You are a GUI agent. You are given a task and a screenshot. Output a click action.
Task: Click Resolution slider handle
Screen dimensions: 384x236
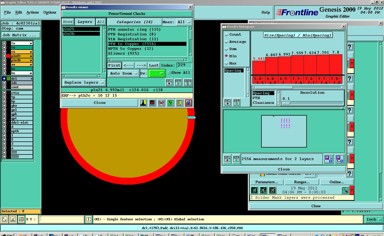(286, 103)
